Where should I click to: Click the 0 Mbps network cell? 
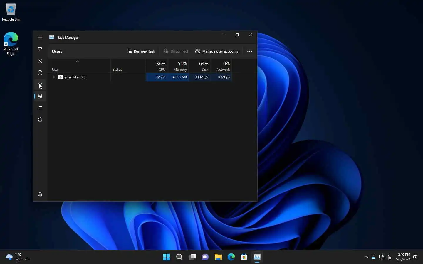[221, 77]
